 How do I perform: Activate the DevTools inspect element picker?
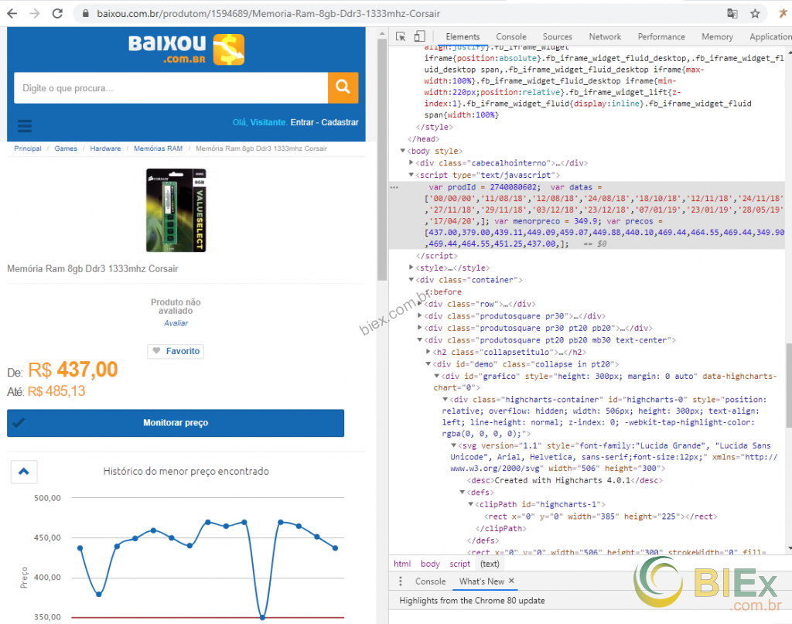tap(401, 36)
